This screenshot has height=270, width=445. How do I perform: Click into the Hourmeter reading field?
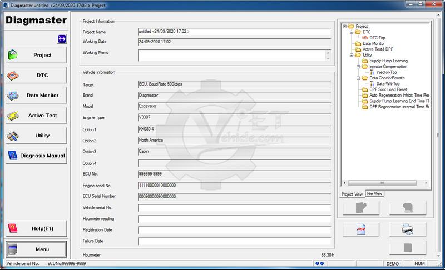click(x=234, y=219)
